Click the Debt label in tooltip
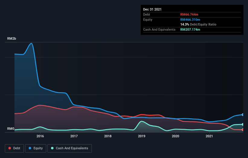The height and width of the screenshot is (158, 248). pyautogui.click(x=147, y=14)
